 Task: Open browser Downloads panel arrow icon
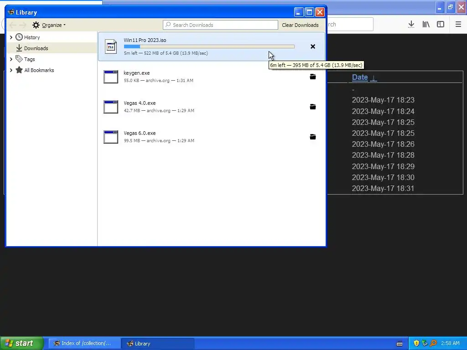point(411,25)
